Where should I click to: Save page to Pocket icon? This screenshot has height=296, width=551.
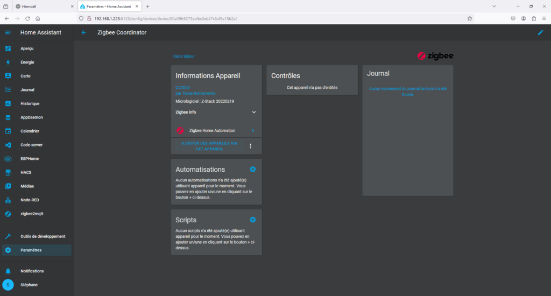click(513, 19)
